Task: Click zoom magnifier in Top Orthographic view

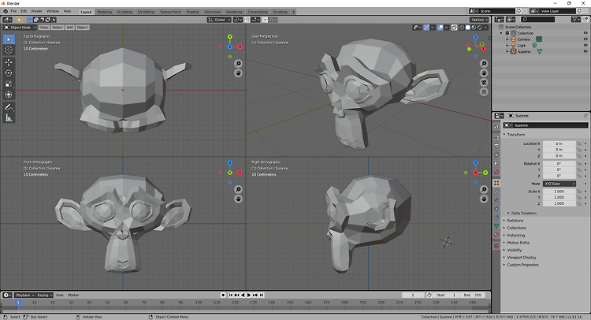Action: 238,64
